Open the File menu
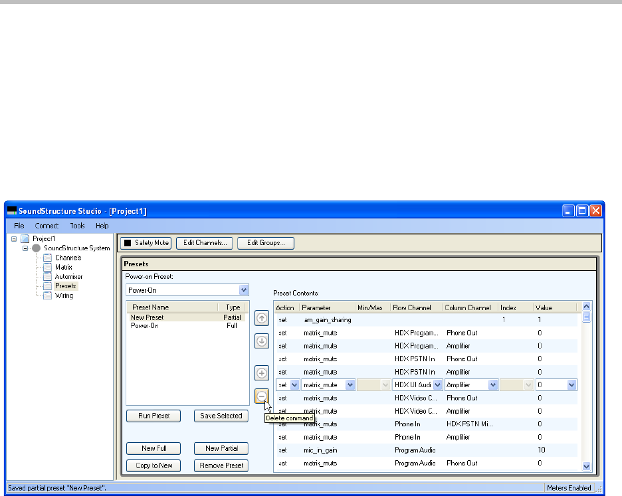622x496 pixels. tap(19, 226)
